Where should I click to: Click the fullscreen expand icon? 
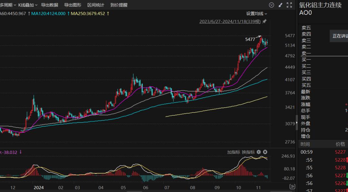(289, 5)
